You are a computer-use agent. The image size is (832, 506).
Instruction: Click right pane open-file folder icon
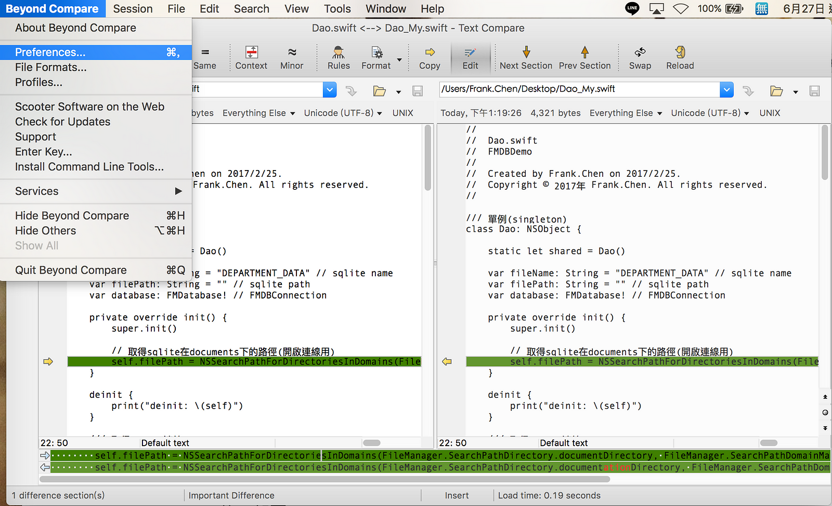777,91
